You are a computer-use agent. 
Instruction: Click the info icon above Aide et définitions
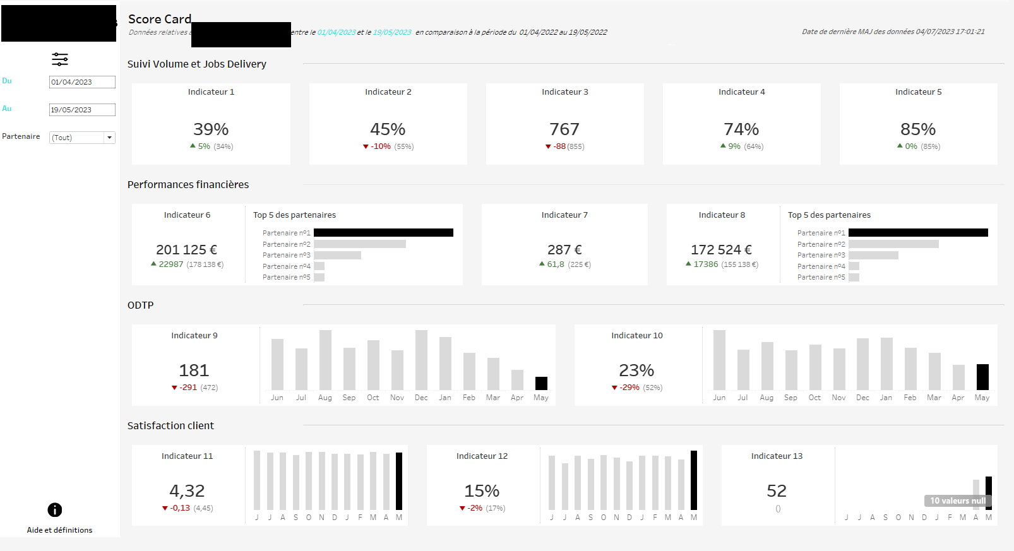click(x=55, y=509)
